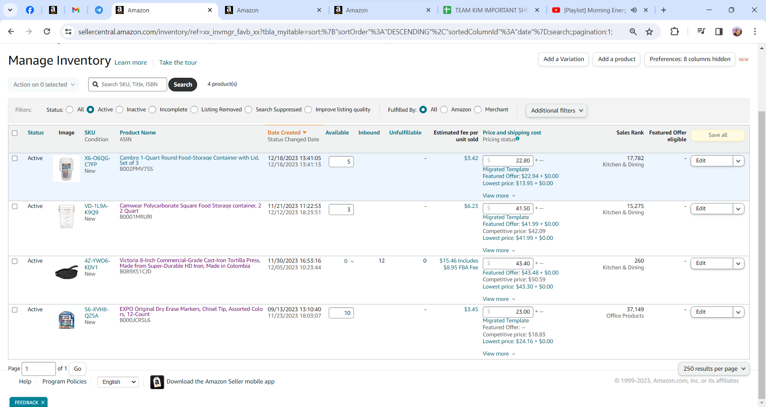The width and height of the screenshot is (766, 407).
Task: Open the media controls icon
Action: [701, 32]
